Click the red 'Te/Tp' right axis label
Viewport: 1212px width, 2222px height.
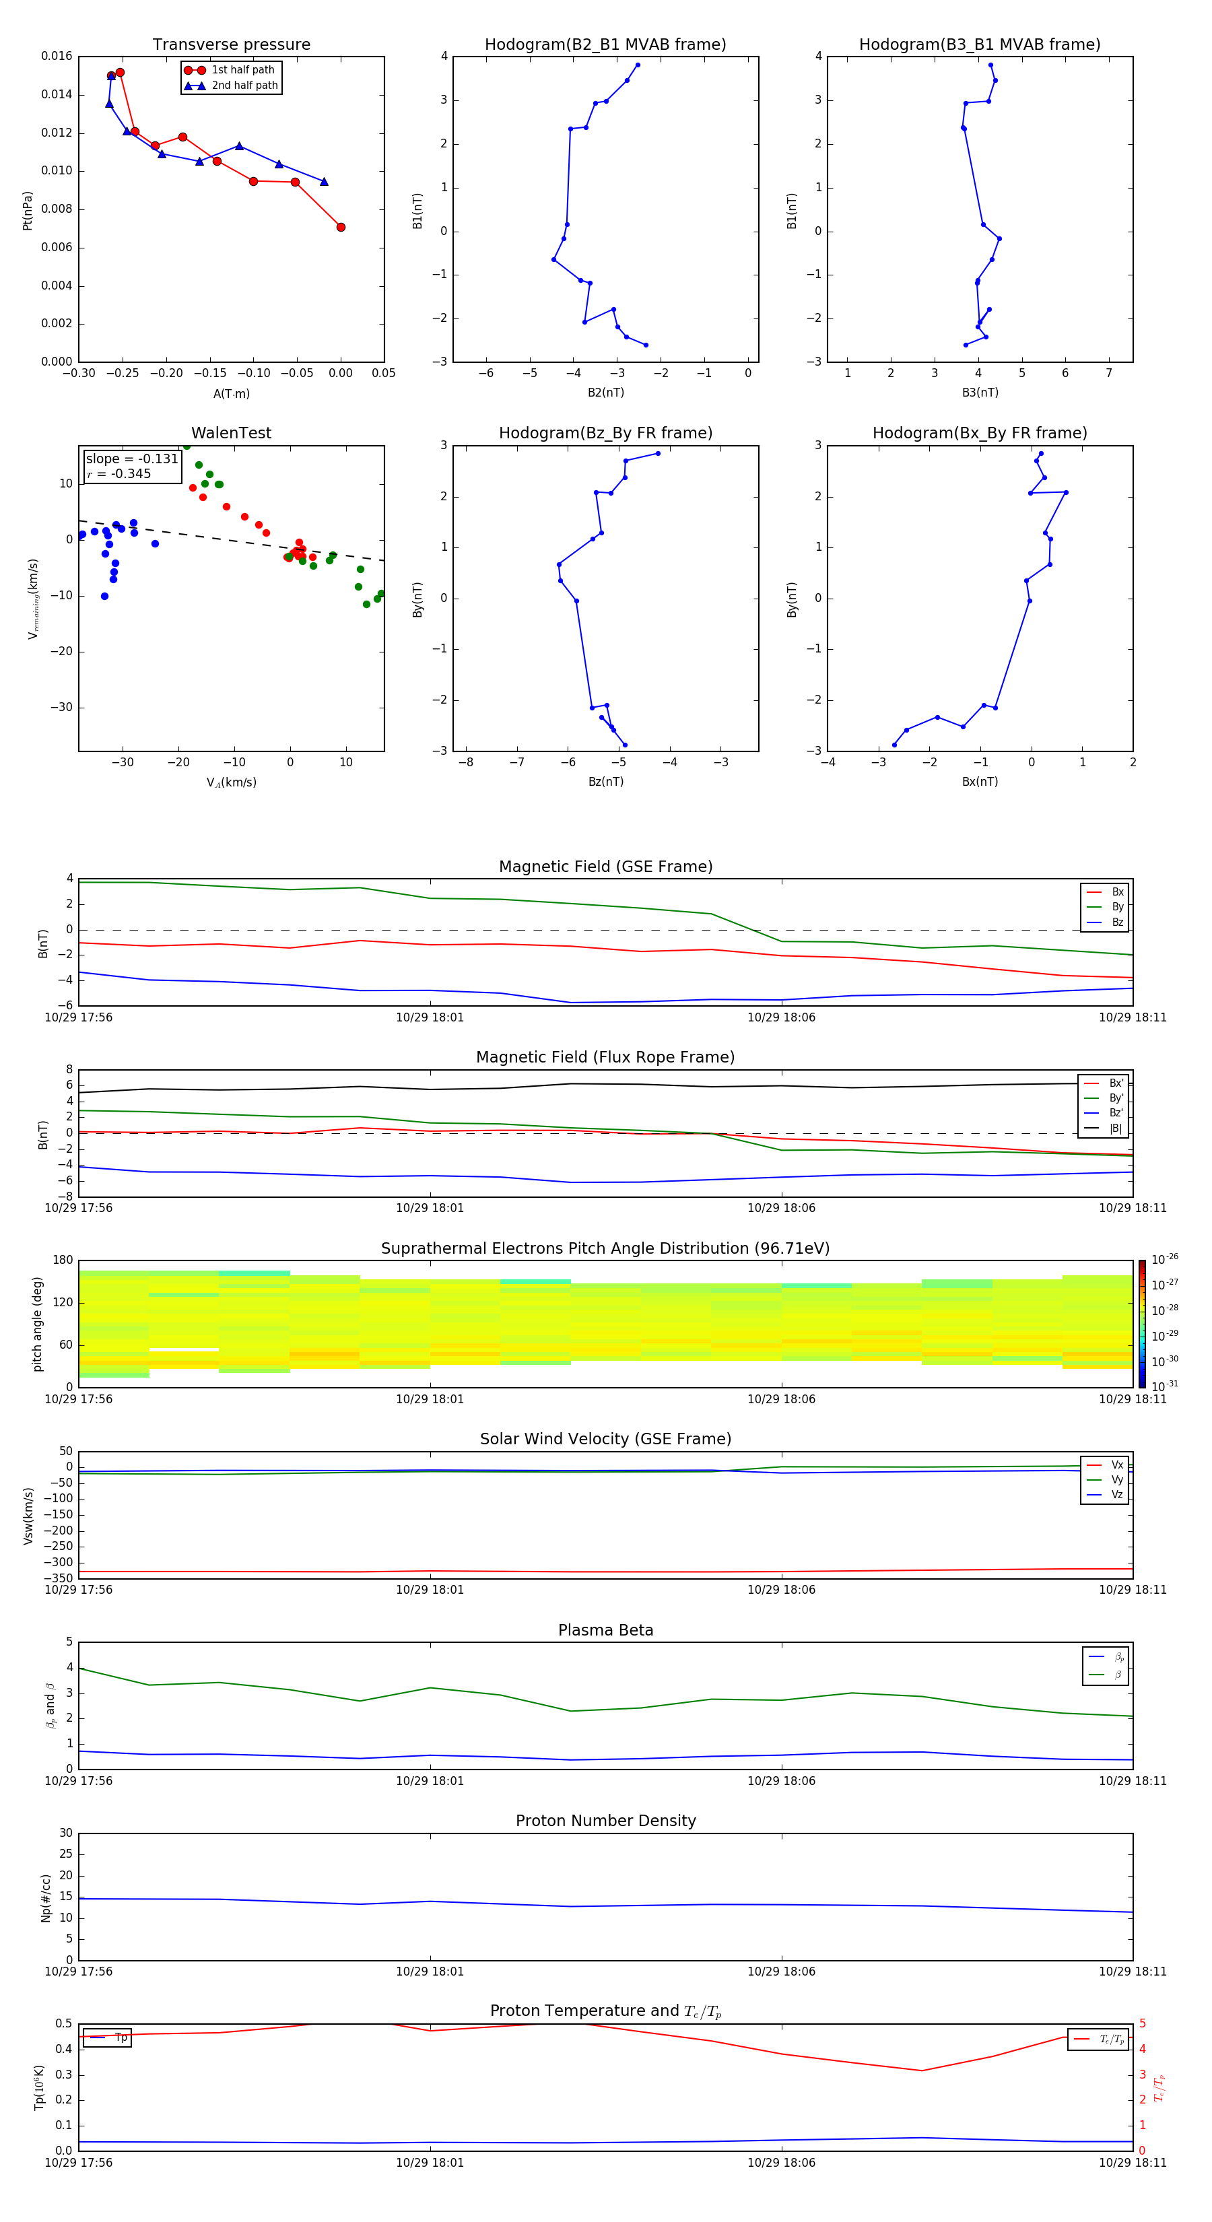pyautogui.click(x=1159, y=2088)
